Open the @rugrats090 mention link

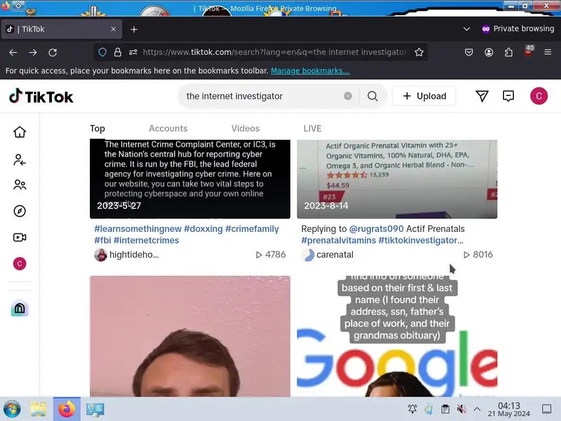(376, 229)
